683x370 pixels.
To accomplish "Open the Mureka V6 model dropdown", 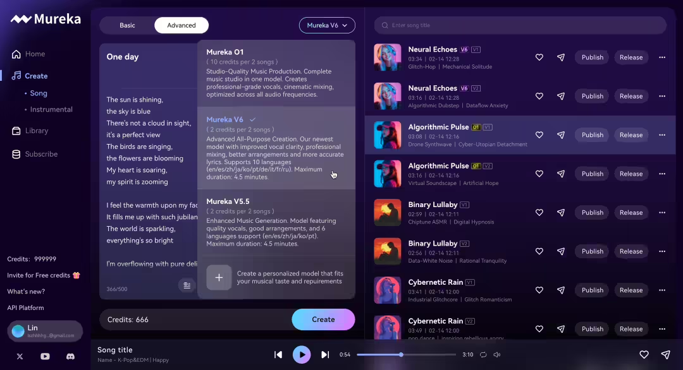I will pos(327,25).
